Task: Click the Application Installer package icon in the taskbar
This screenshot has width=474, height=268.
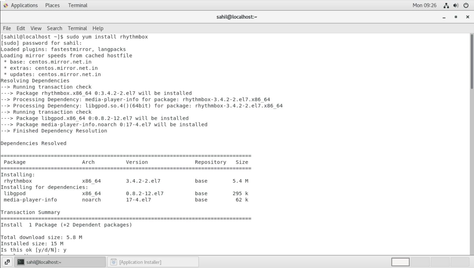Action: click(114, 262)
